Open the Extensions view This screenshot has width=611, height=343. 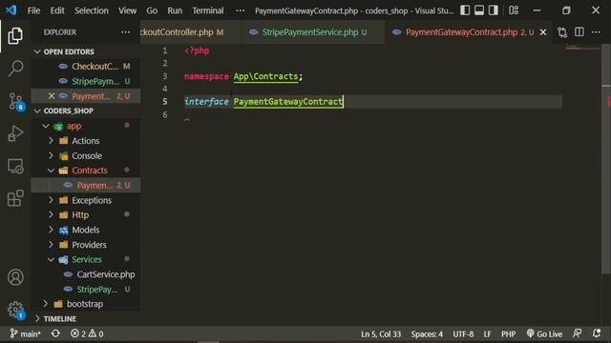pyautogui.click(x=15, y=198)
